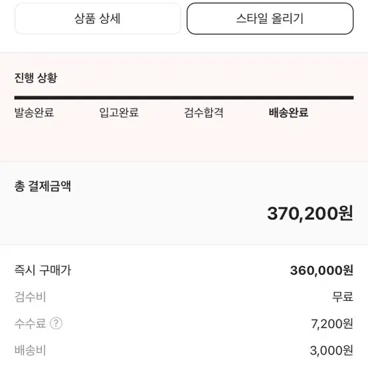
Task: Click the 수수료 label text
Action: 30,323
